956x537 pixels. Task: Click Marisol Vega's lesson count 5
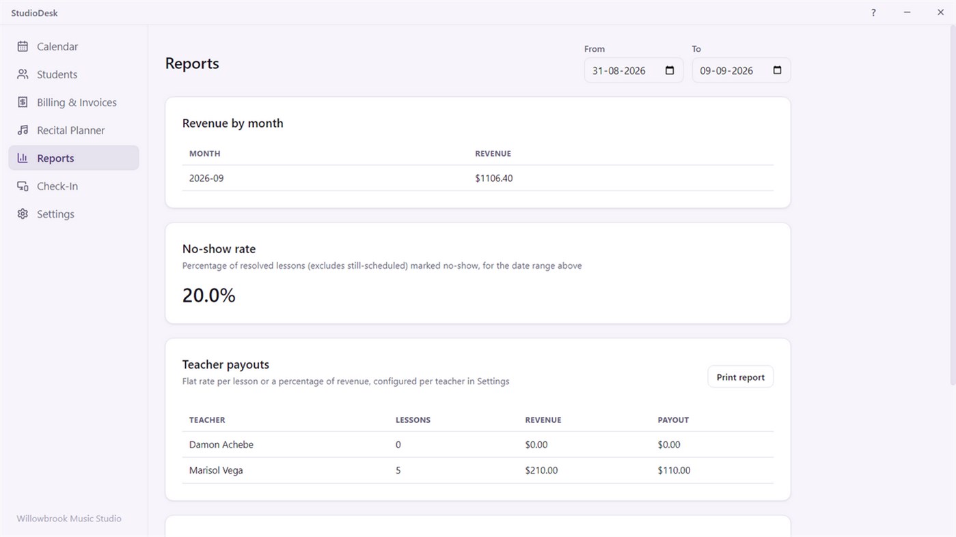[398, 471]
